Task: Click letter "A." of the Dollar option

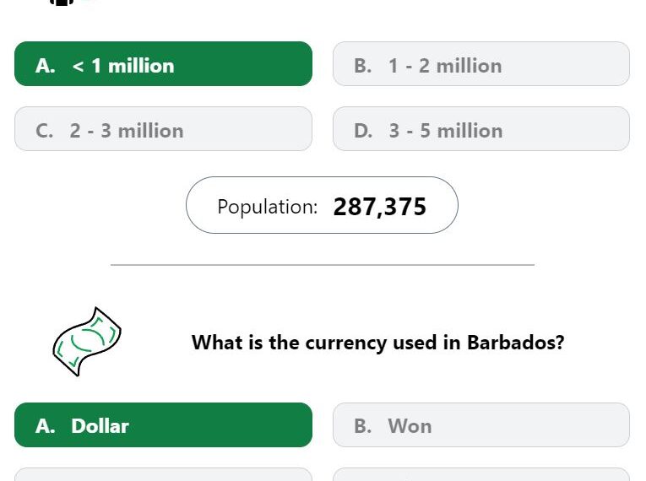Action: (46, 426)
